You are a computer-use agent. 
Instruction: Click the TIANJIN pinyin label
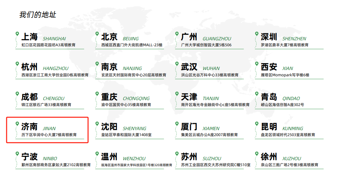coord(211,98)
